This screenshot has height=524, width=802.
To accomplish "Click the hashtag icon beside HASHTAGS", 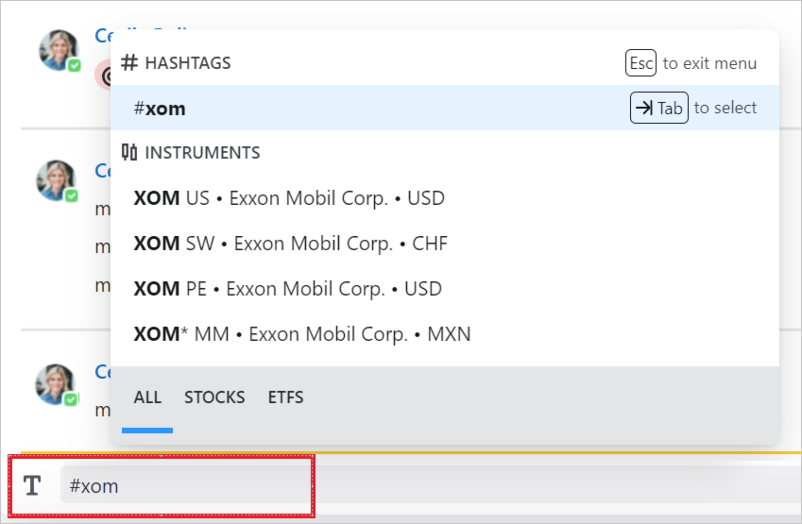I will point(129,63).
